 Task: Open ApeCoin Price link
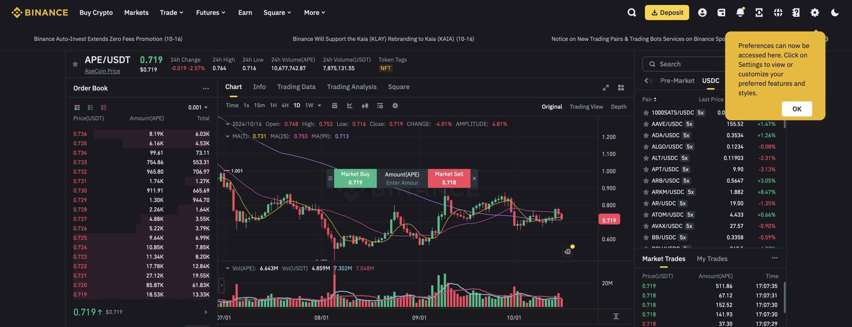(x=102, y=71)
